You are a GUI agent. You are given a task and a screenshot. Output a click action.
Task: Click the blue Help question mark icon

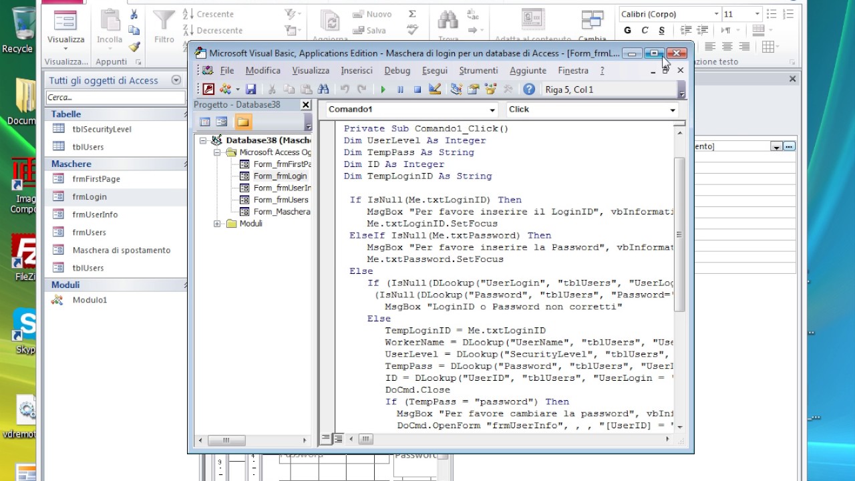pos(529,89)
